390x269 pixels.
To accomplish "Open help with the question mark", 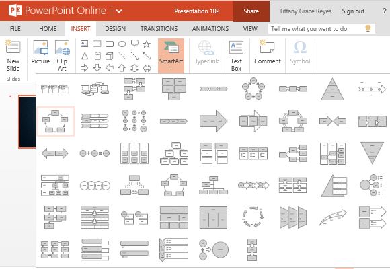I will (x=384, y=11).
